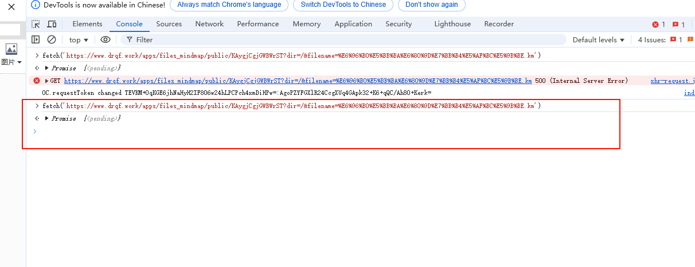Open the xhr-request source link
The height and width of the screenshot is (267, 695).
tap(673, 81)
